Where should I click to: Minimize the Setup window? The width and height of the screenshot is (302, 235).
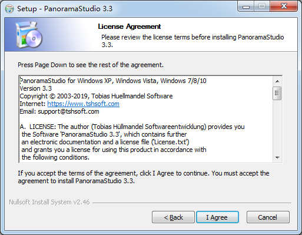(x=246, y=6)
